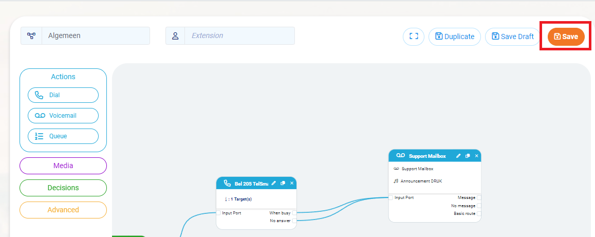595x237 pixels.
Task: Duplicate this call flow
Action: click(454, 37)
